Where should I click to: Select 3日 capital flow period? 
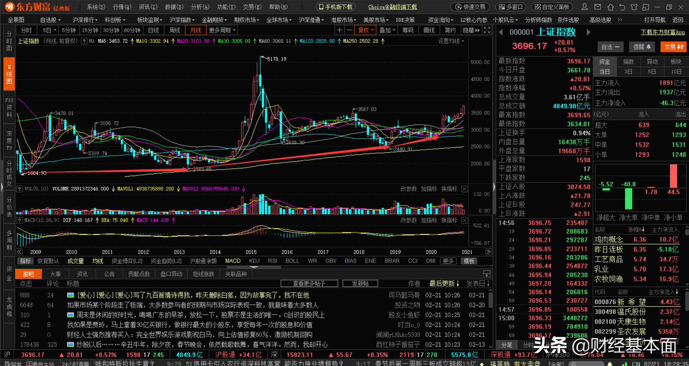coord(628,71)
